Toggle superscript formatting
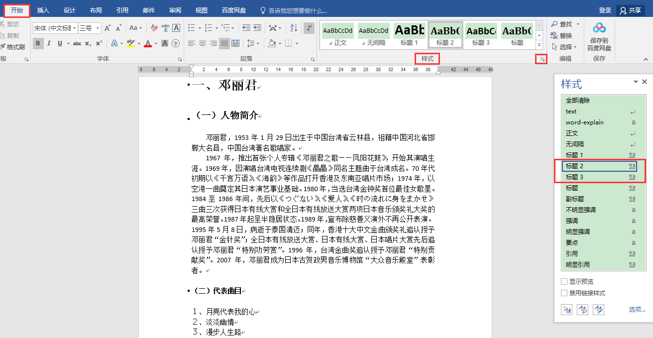 pos(99,43)
